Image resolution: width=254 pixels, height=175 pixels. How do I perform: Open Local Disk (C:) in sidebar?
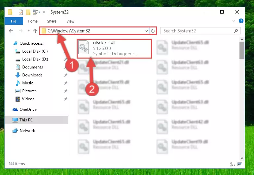point(35,51)
